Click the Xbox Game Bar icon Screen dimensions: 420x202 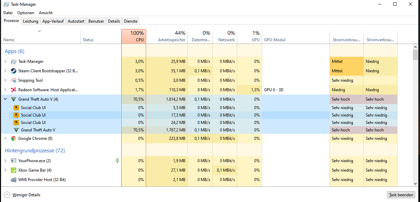(x=14, y=170)
